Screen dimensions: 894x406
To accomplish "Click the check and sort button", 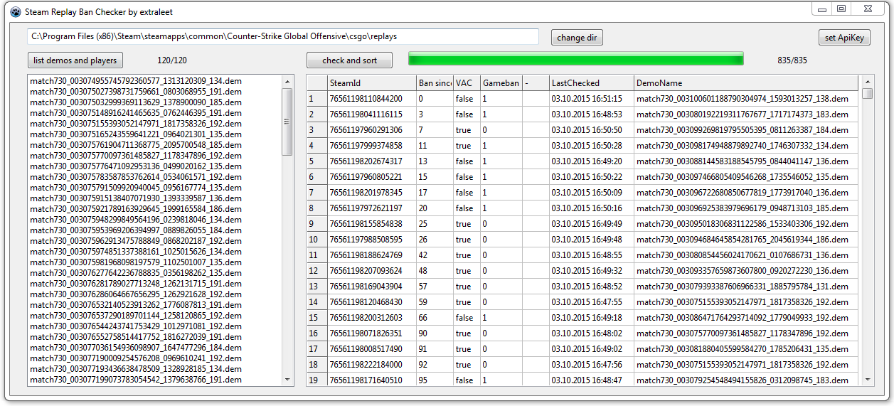I will click(x=349, y=60).
